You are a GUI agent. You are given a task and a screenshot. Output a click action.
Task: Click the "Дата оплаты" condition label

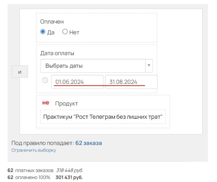point(57,53)
